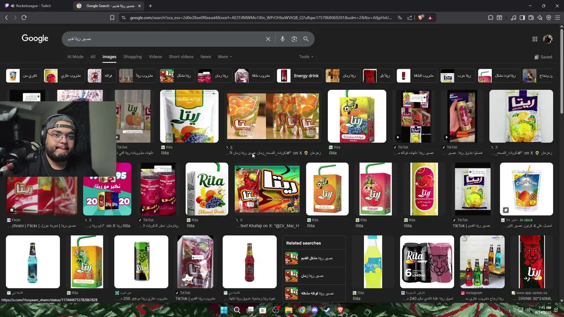Expand the Tools dropdown
This screenshot has width=564, height=317.
(306, 56)
